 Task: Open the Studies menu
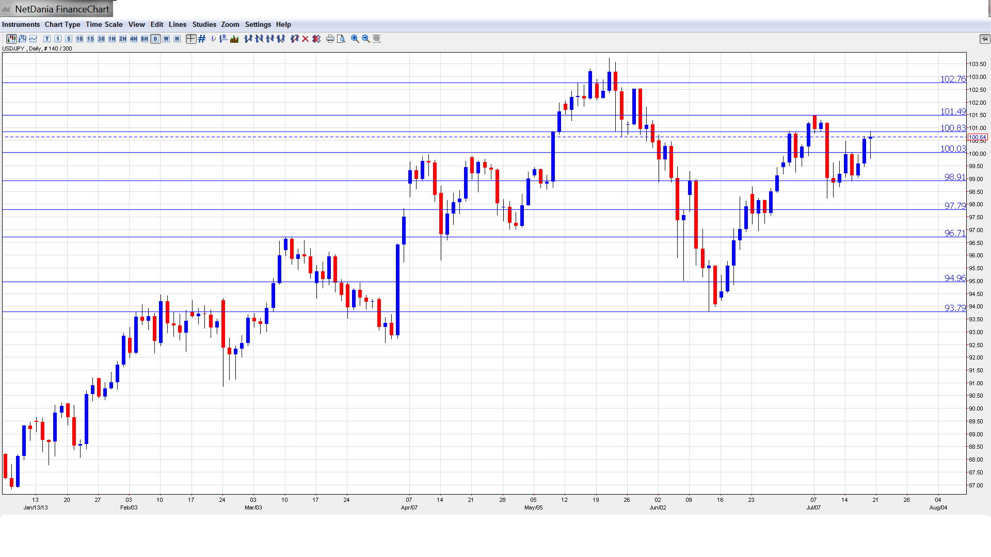pyautogui.click(x=204, y=24)
